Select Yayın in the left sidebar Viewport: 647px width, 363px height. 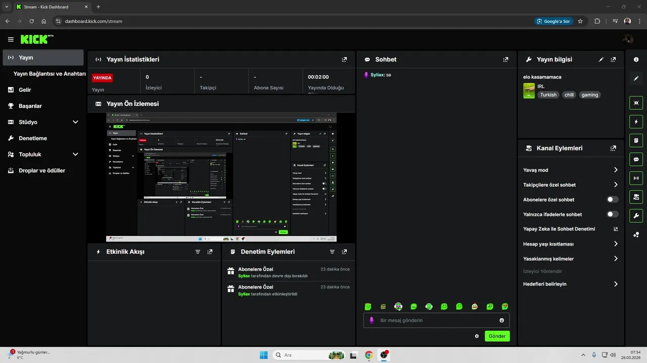[x=43, y=57]
